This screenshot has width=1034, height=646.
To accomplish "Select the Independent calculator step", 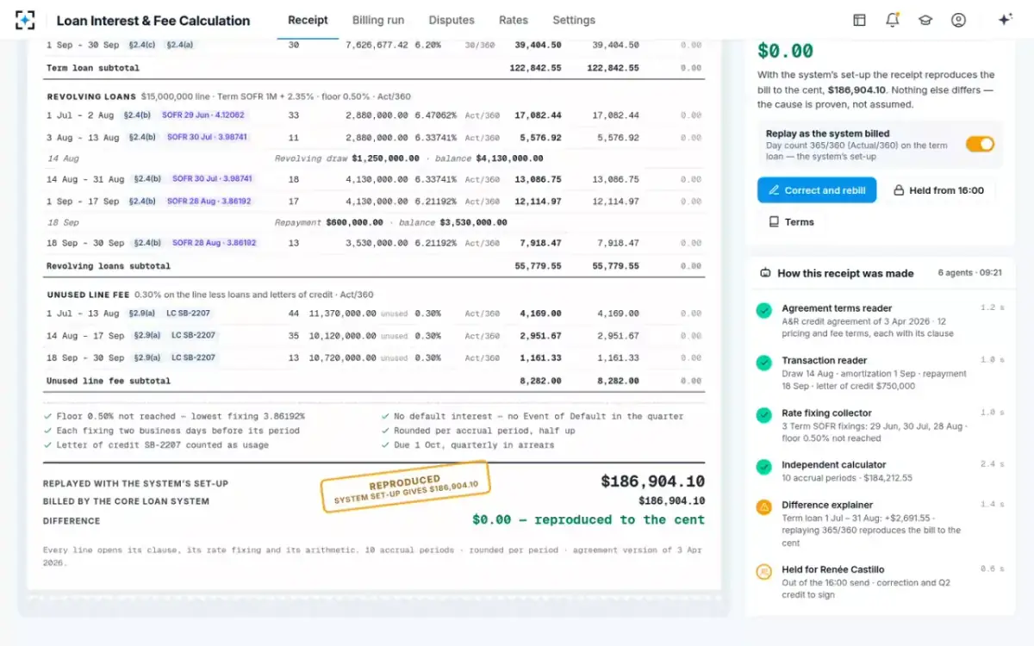I will (880, 471).
